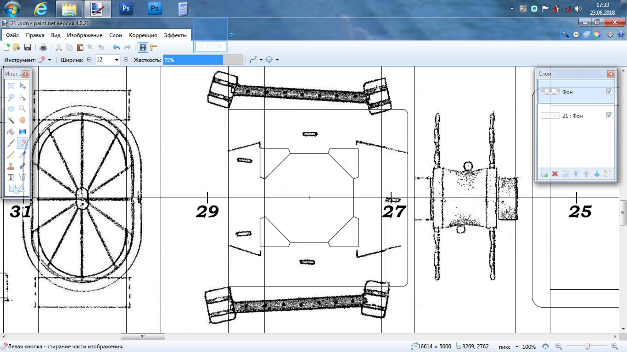Expand the image list arrow
This screenshot has height=352, width=627.
[232, 35]
